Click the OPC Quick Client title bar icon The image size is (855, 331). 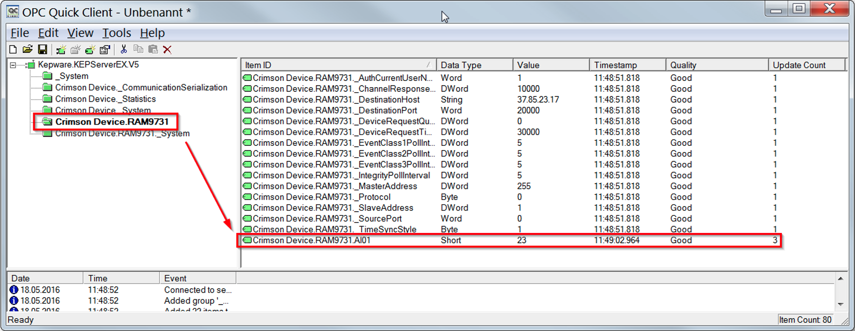pyautogui.click(x=12, y=12)
